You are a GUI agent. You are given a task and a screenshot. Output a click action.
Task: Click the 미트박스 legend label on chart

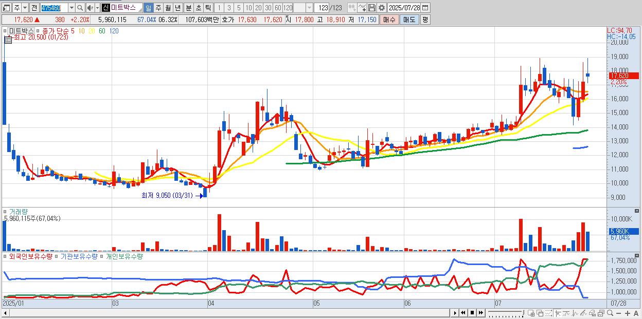click(21, 31)
